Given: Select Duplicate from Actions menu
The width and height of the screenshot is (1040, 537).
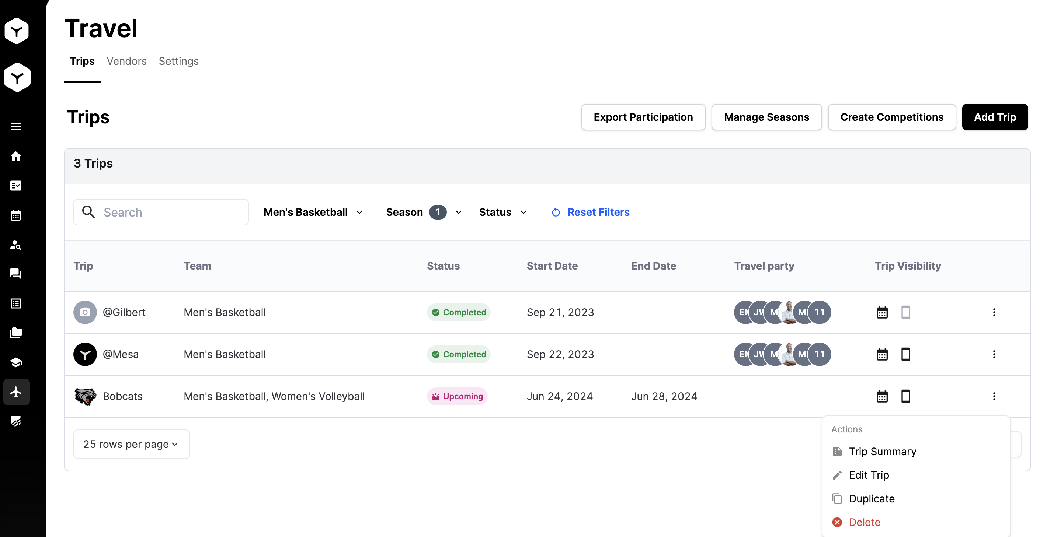Looking at the screenshot, I should coord(871,499).
